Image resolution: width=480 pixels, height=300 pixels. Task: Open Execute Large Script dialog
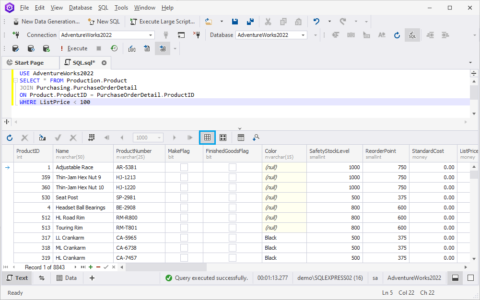pos(163,22)
